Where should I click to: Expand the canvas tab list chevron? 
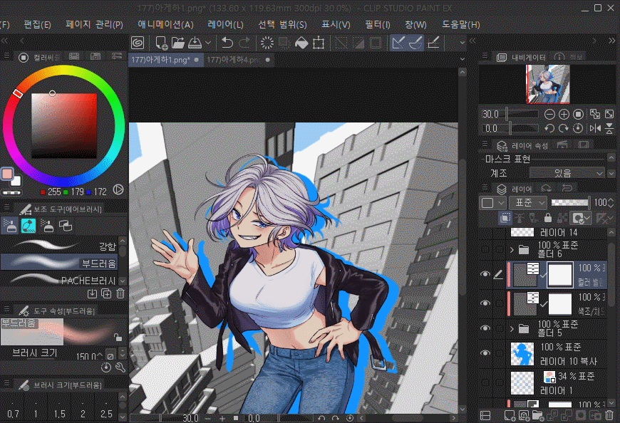[463, 59]
